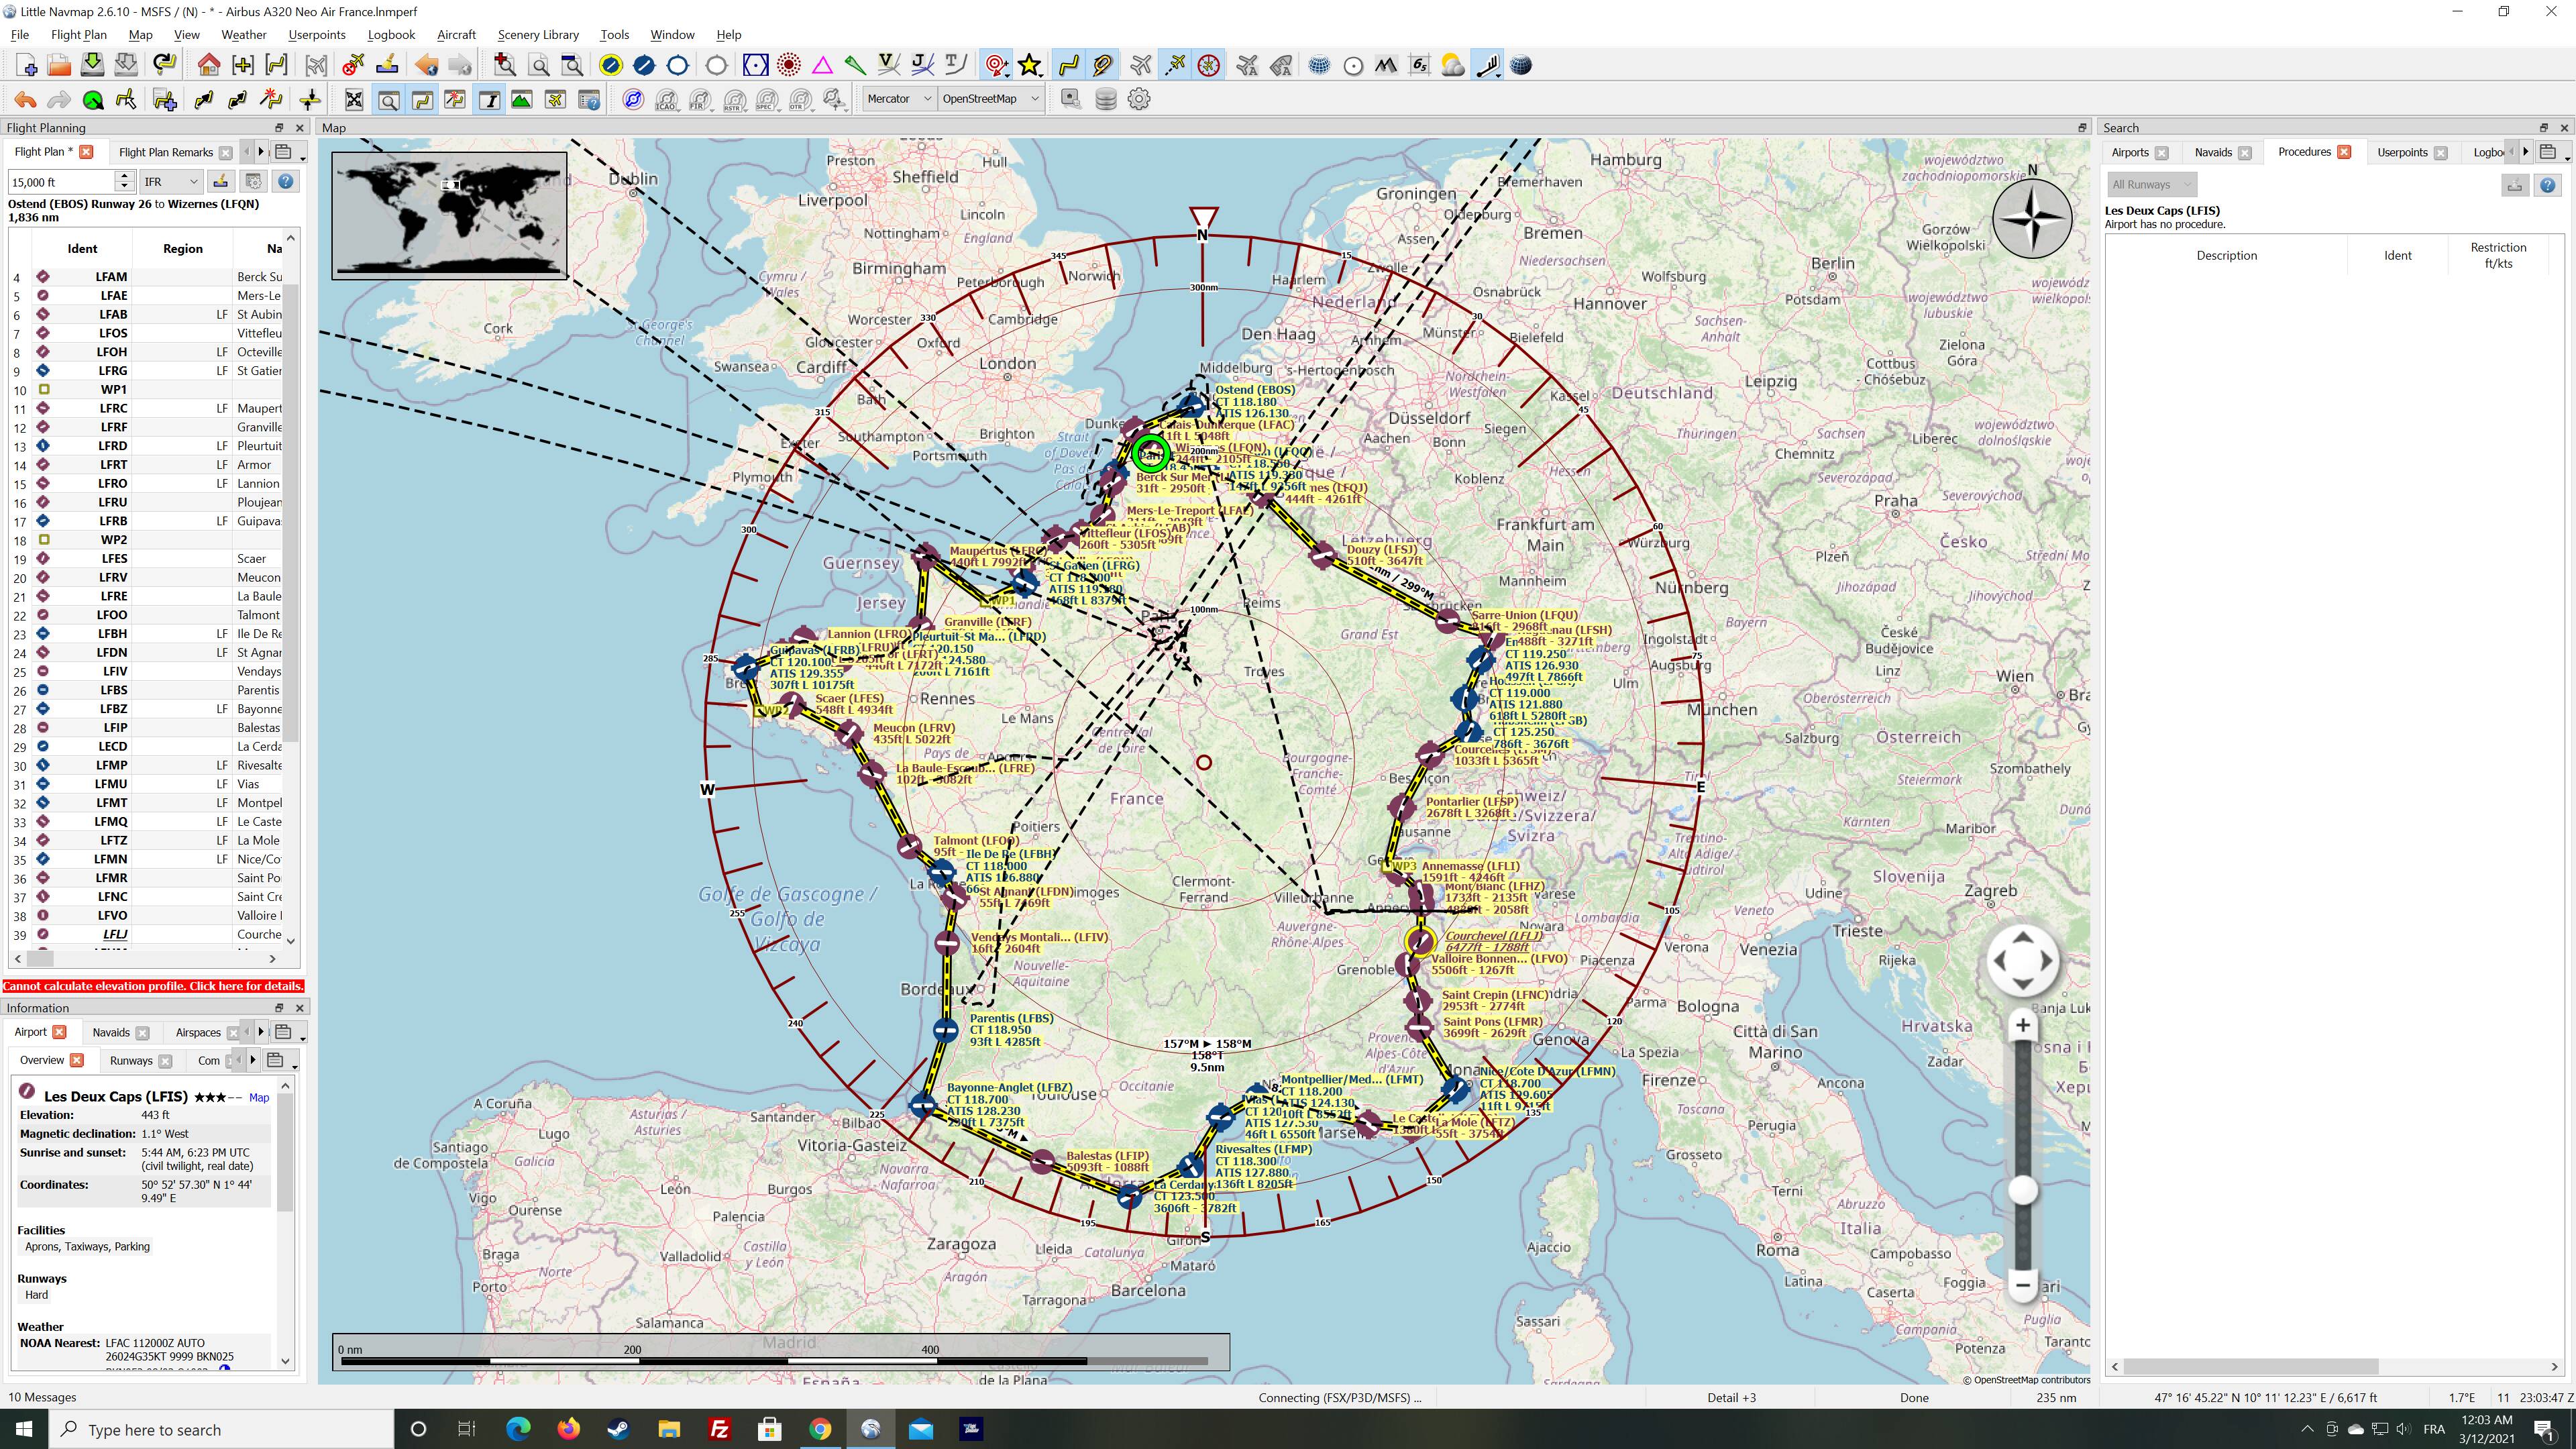Zoom in on the map toolbar
Image resolution: width=2576 pixels, height=1449 pixels.
(505, 66)
